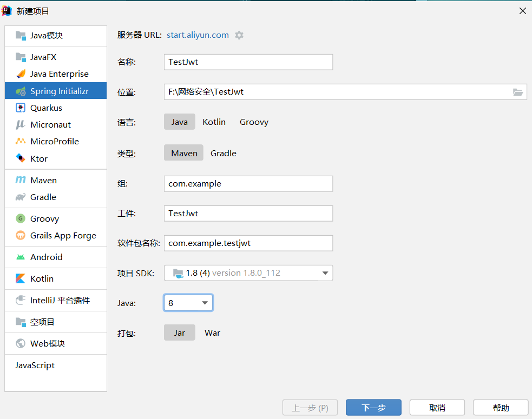This screenshot has width=532, height=419.
Task: Switch project type to Gradle
Action: [223, 153]
